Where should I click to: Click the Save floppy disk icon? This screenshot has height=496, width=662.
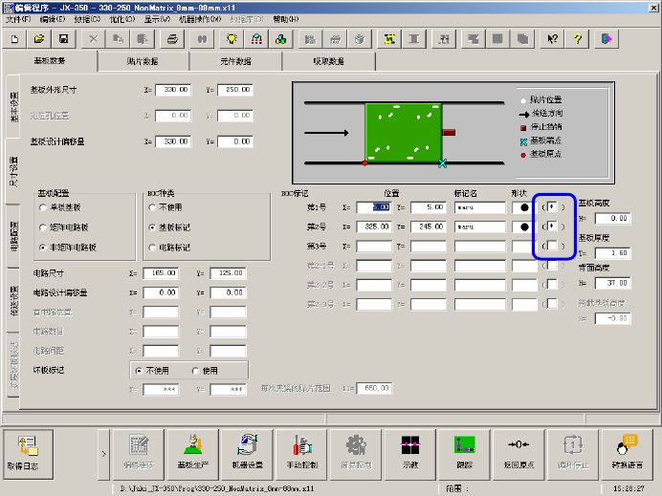[63, 39]
